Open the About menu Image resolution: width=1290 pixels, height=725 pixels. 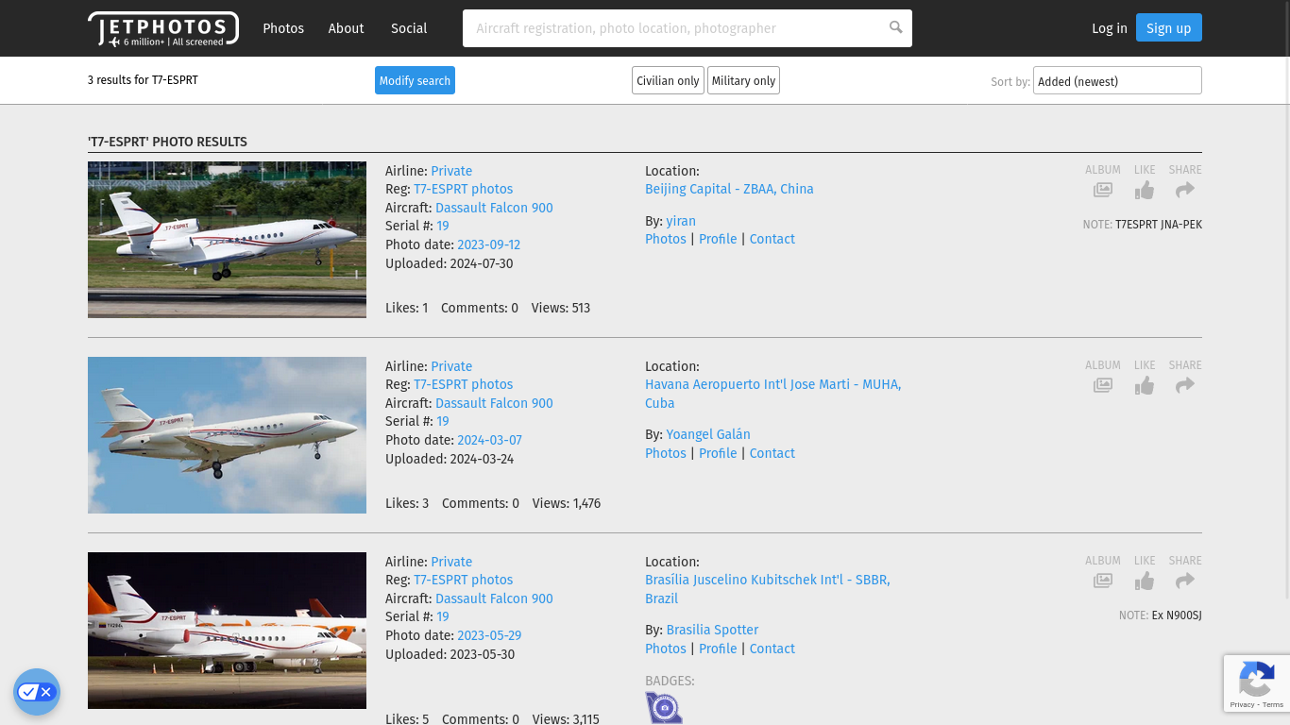tap(346, 28)
